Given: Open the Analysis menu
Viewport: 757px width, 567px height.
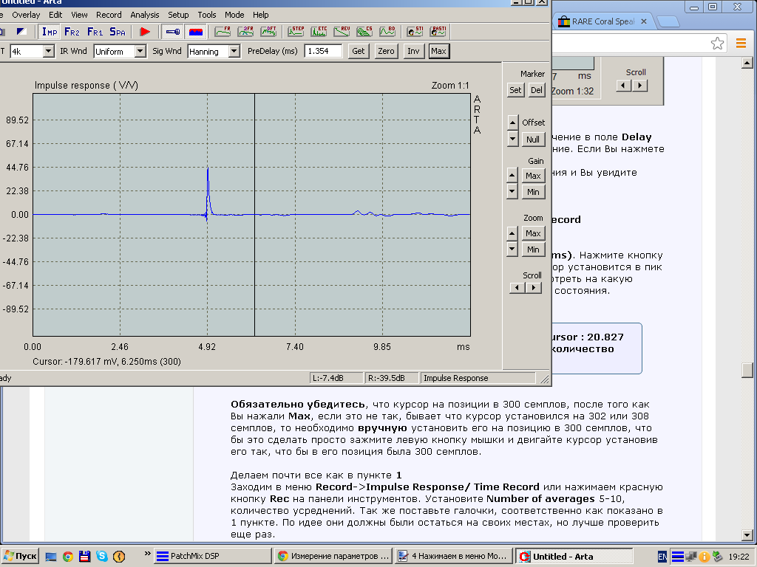Looking at the screenshot, I should (144, 15).
